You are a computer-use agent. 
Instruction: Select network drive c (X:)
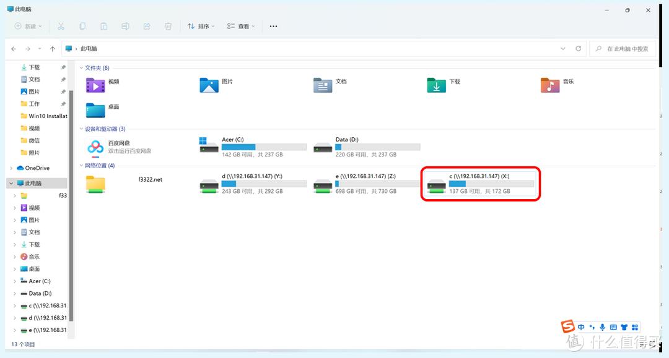tap(480, 184)
